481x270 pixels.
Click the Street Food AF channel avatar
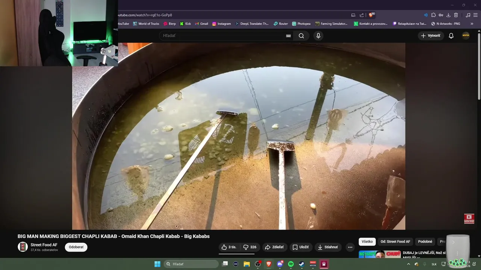pos(23,247)
